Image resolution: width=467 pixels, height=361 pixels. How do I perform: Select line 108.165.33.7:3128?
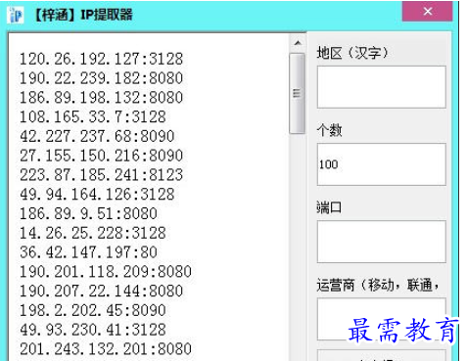(93, 117)
